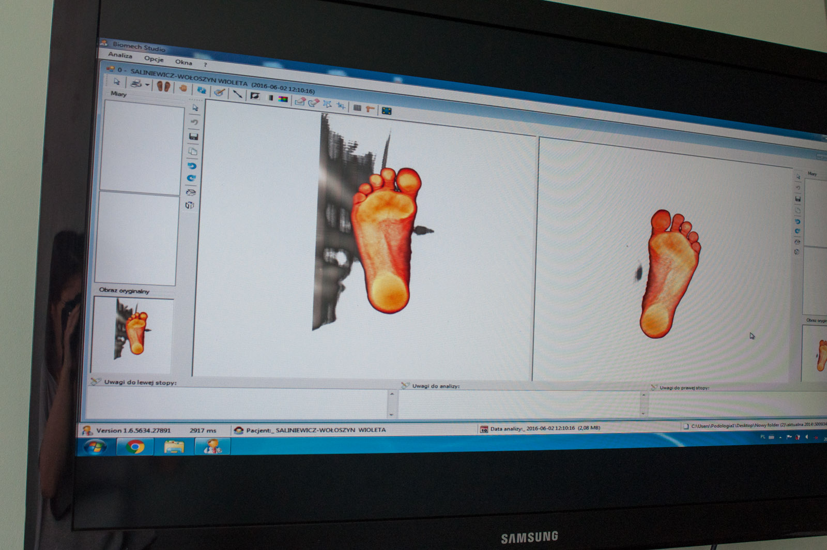Click in the 'Uwagi do analizy' text field
Screen dimensions: 827x550
(x=517, y=405)
